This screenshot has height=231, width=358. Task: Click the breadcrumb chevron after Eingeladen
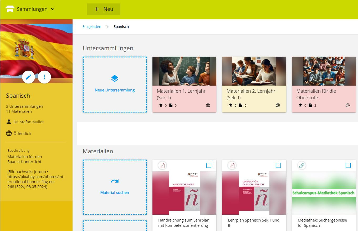pyautogui.click(x=107, y=27)
